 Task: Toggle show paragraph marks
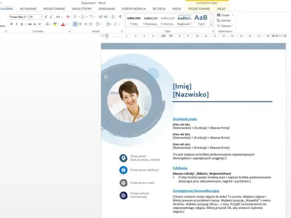pos(120,17)
